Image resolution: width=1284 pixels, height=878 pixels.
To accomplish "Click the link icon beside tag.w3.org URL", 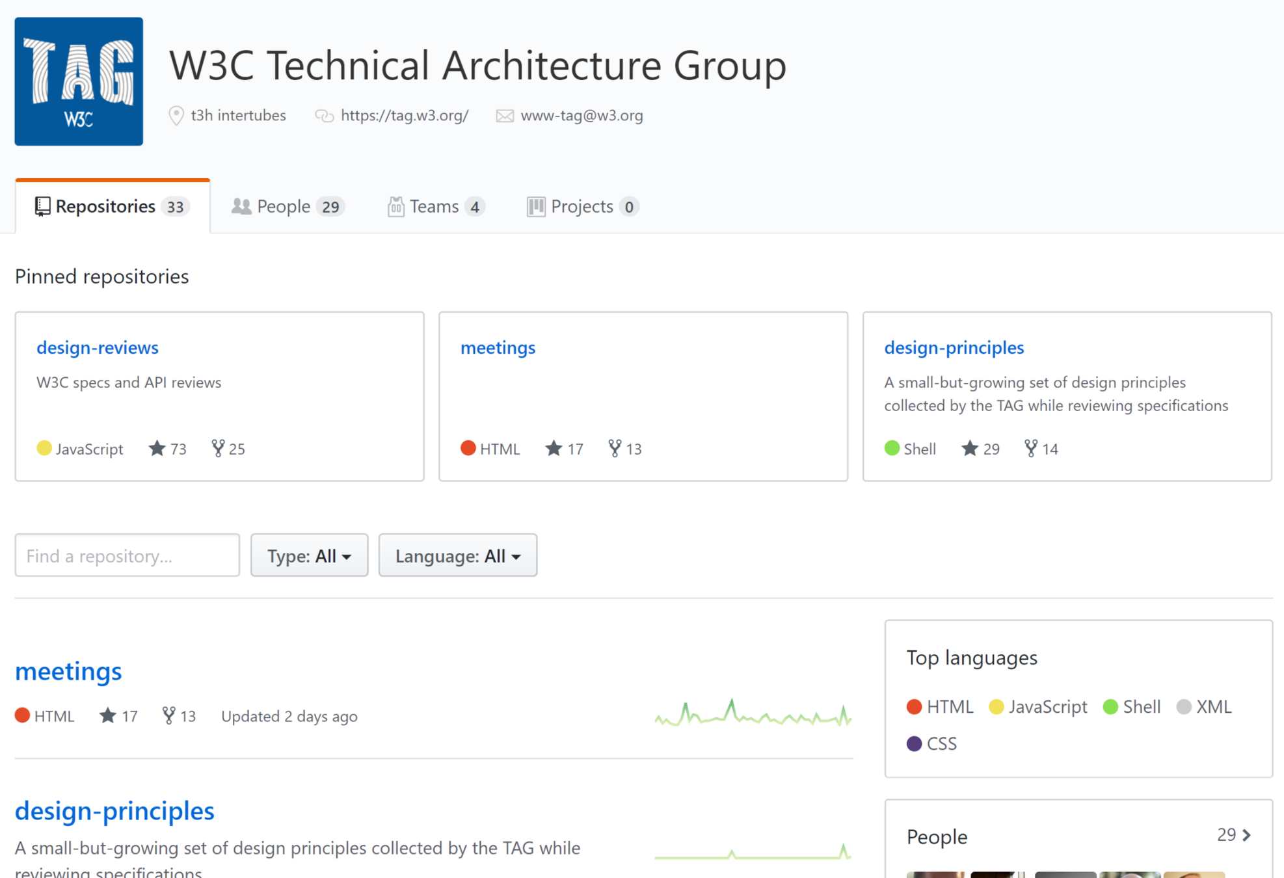I will (x=324, y=116).
